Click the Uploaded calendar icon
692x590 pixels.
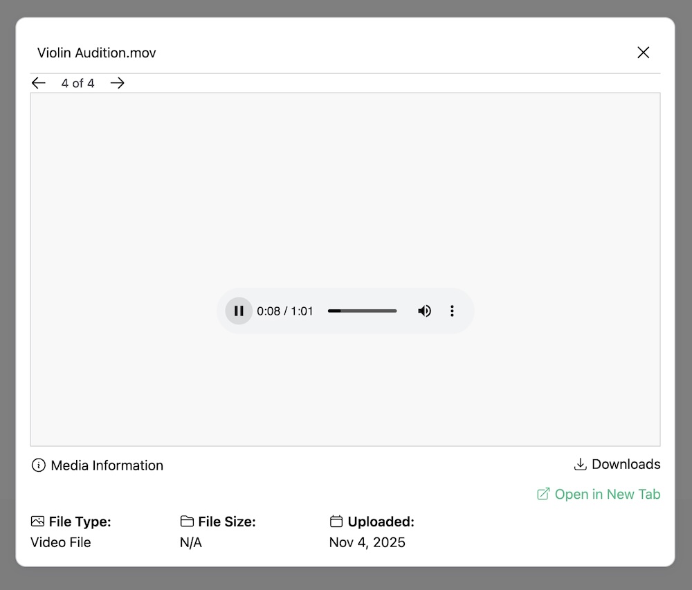pos(336,522)
